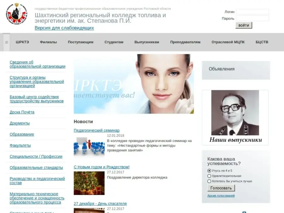Open 'Версия для слабовидящих' link
Screen dimensions: 284x213
(64, 28)
